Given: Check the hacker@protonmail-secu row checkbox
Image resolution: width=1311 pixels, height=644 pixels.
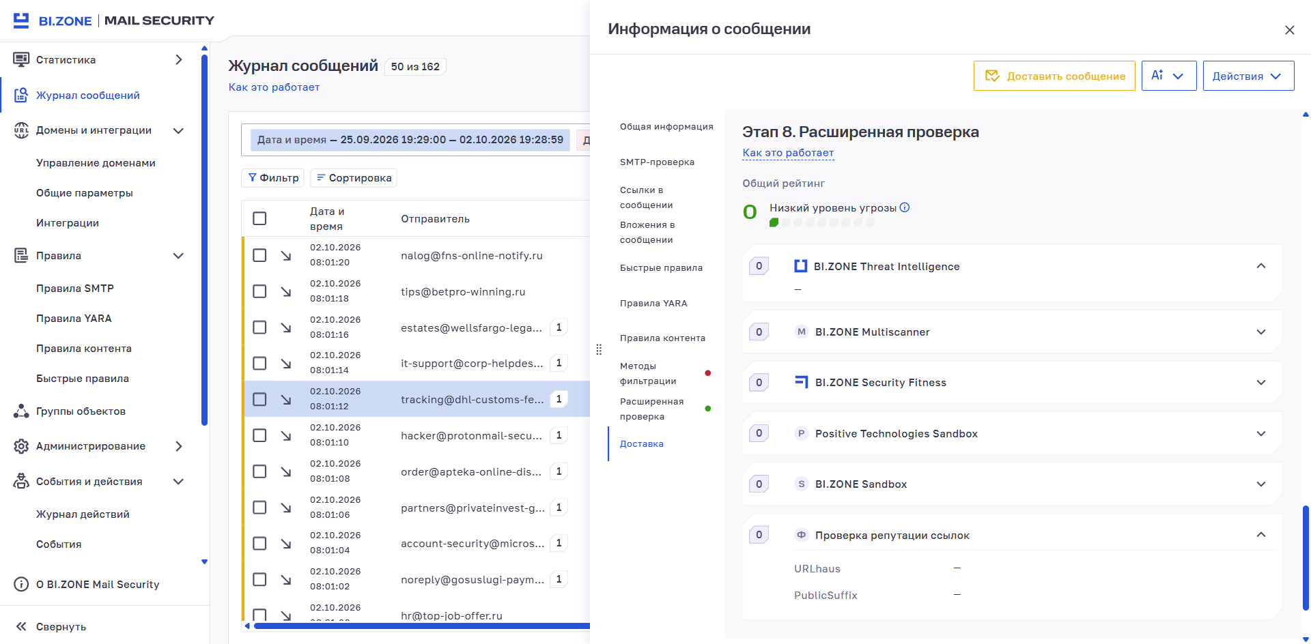Looking at the screenshot, I should (259, 435).
